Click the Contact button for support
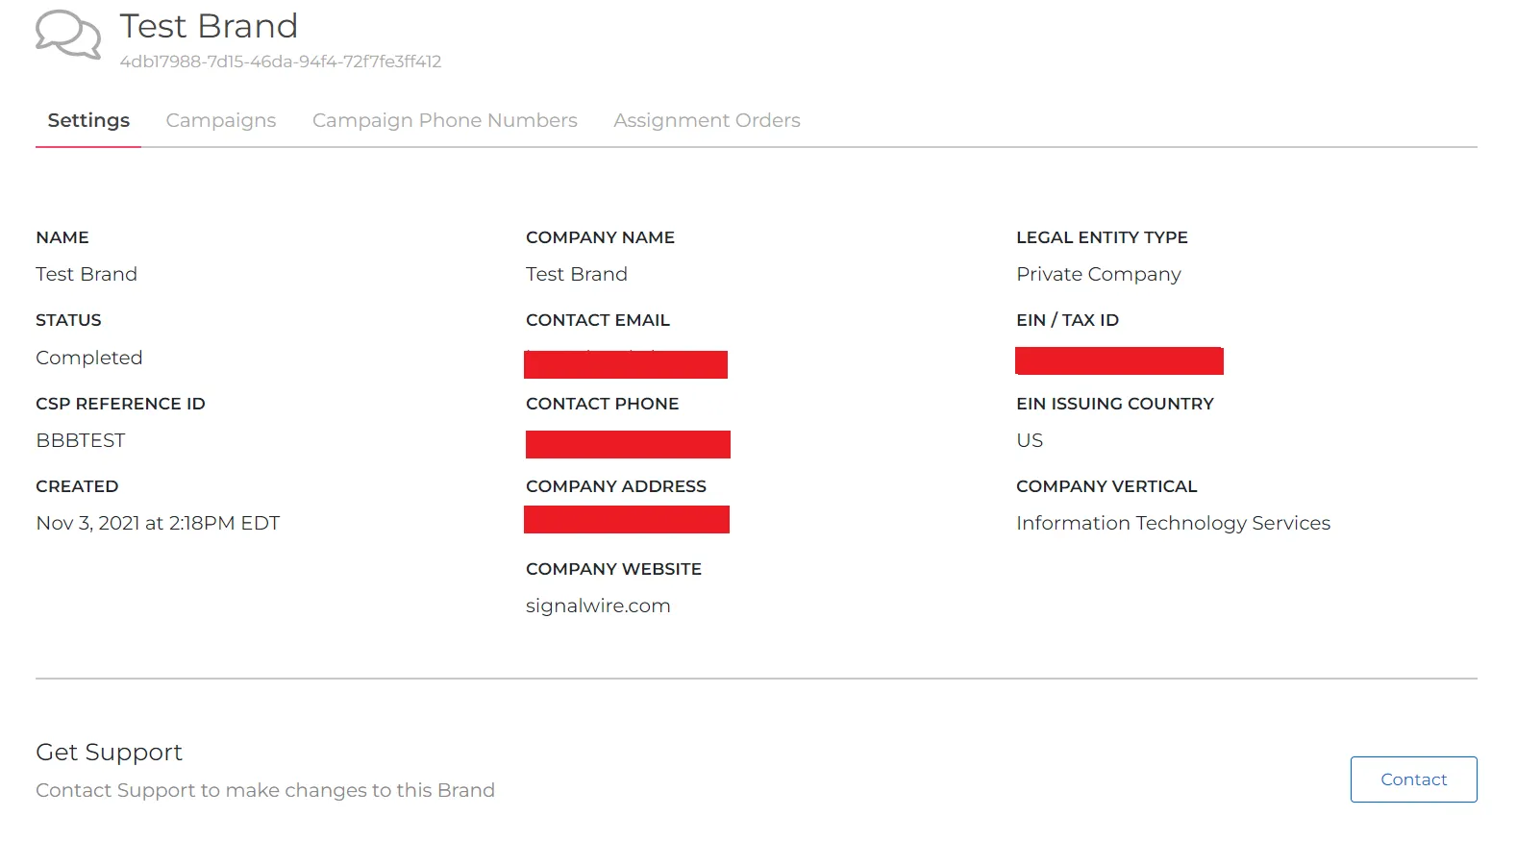The width and height of the screenshot is (1516, 841). coord(1413,779)
